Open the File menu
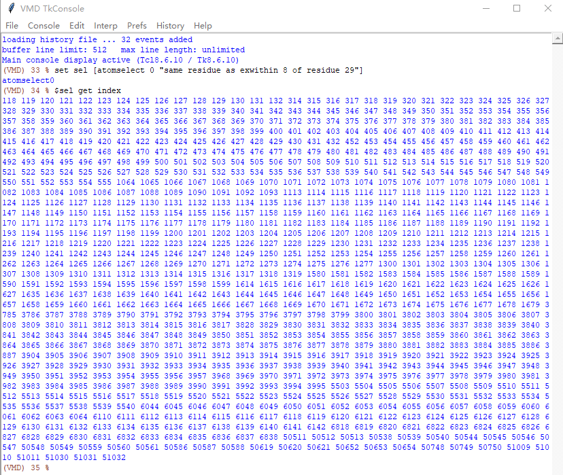Image resolution: width=563 pixels, height=475 pixels. point(12,26)
